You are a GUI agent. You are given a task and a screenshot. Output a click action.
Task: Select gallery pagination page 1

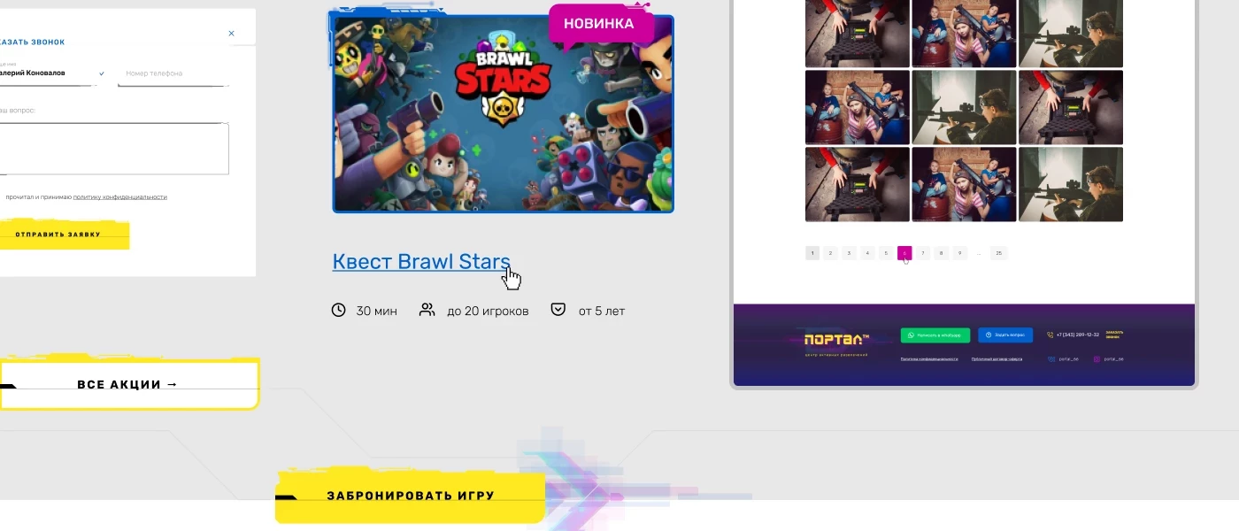click(812, 253)
